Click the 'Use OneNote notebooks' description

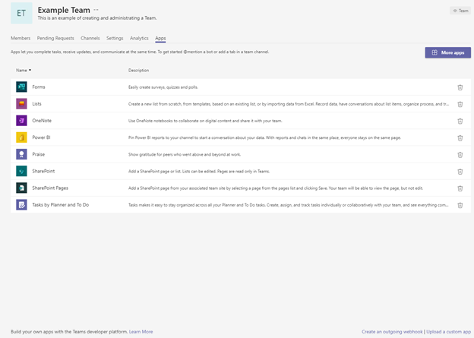click(x=205, y=121)
